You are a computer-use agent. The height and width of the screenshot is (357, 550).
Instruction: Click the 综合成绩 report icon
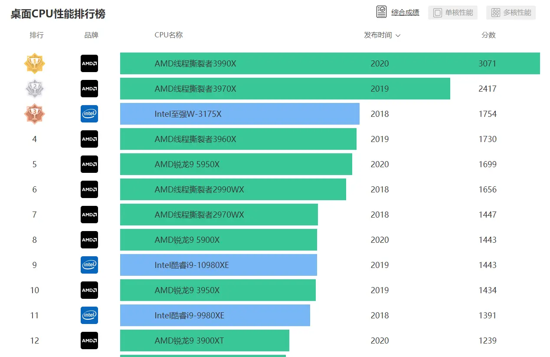point(381,12)
